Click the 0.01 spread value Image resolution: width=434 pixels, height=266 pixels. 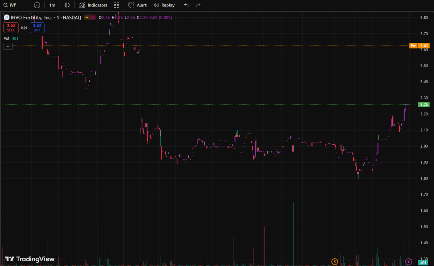[24, 28]
